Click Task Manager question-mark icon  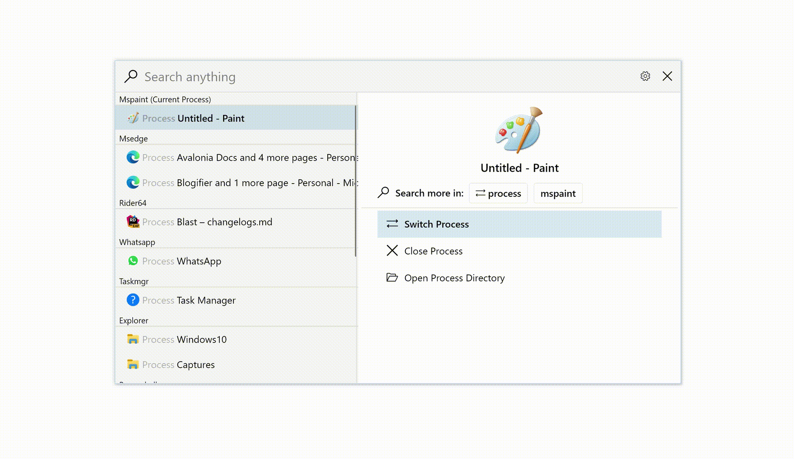click(x=133, y=300)
